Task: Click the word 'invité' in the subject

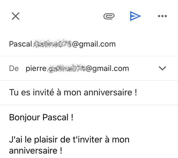Action: point(44,92)
